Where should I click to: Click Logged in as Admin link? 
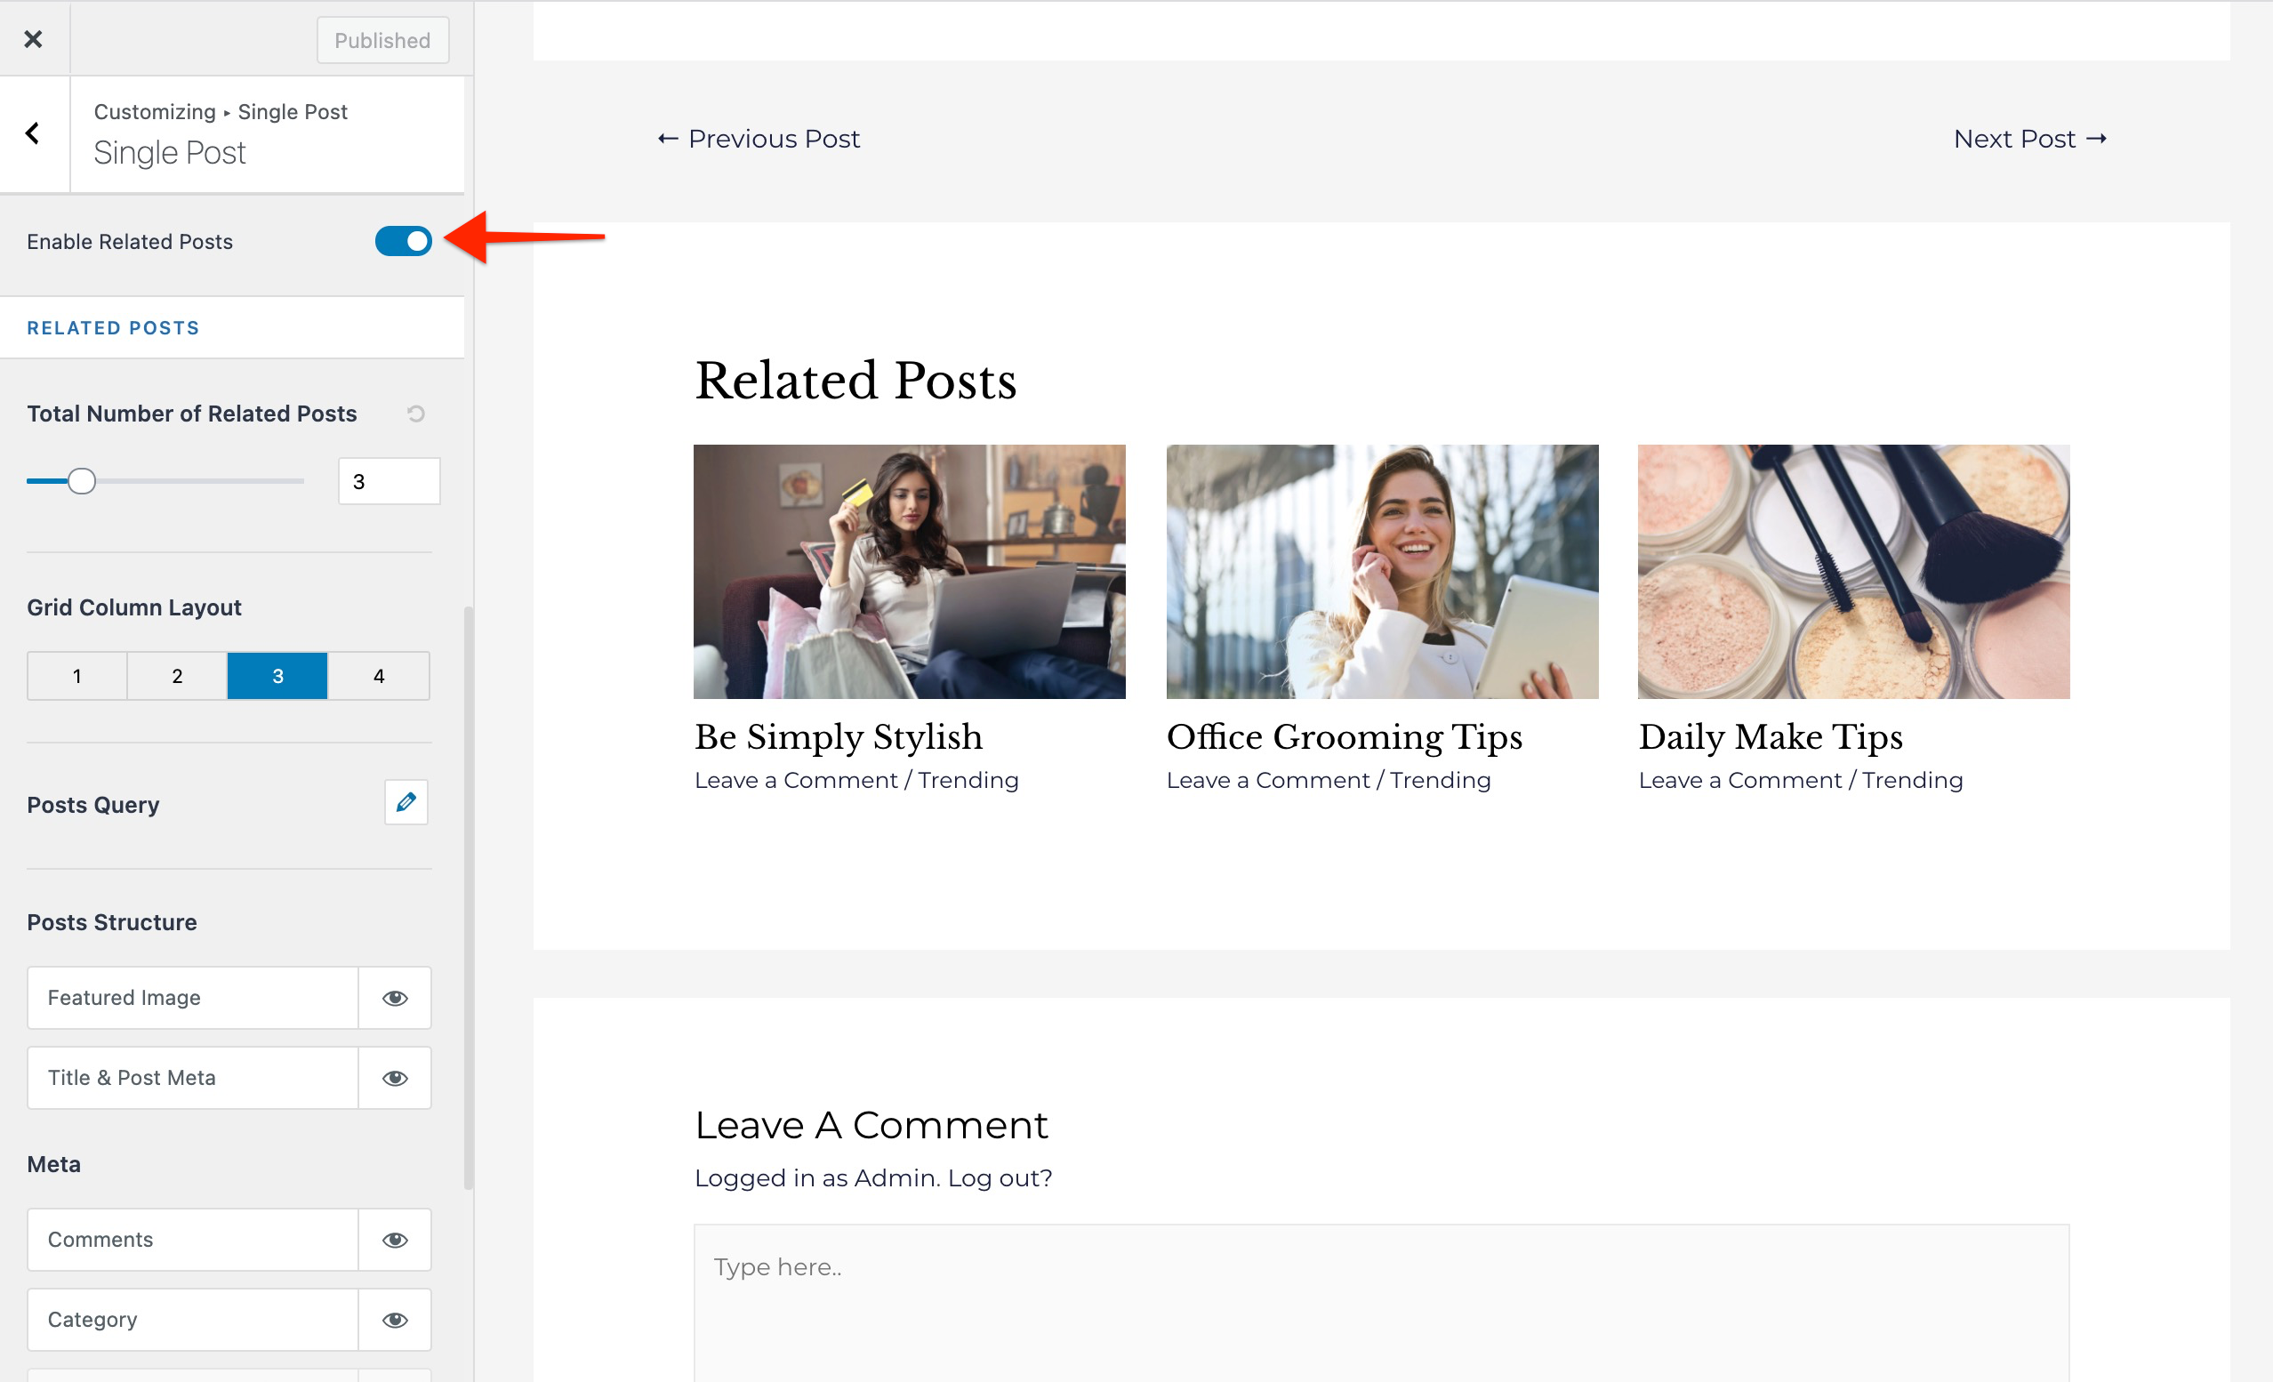point(817,1177)
